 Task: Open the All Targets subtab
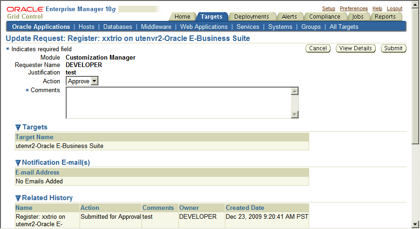[344, 27]
